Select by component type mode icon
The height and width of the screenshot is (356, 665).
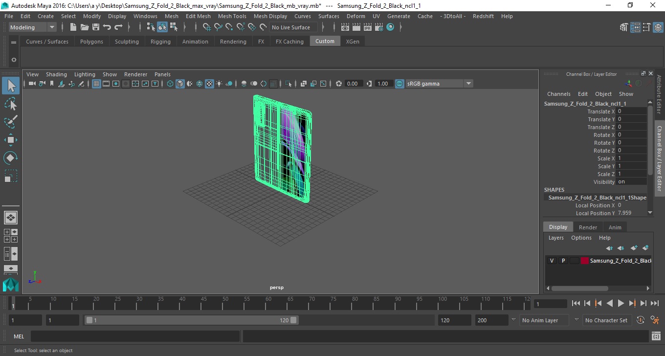pyautogui.click(x=174, y=27)
